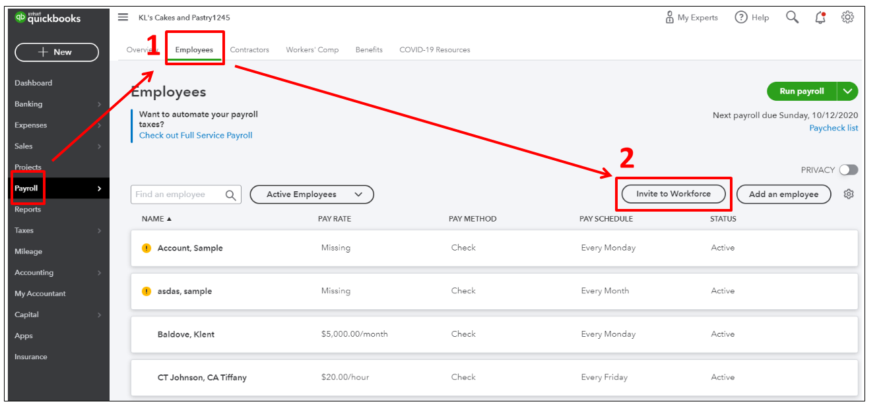This screenshot has width=881, height=412.
Task: Open the notifications bell
Action: [x=820, y=18]
